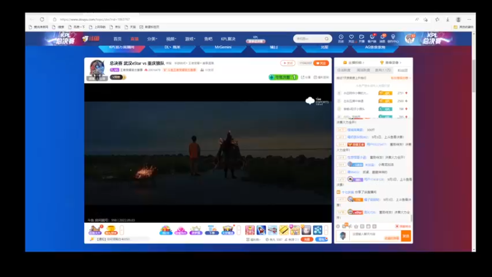Send the gold bar gift icon
Image resolution: width=492 pixels, height=277 pixels.
[x=284, y=230]
